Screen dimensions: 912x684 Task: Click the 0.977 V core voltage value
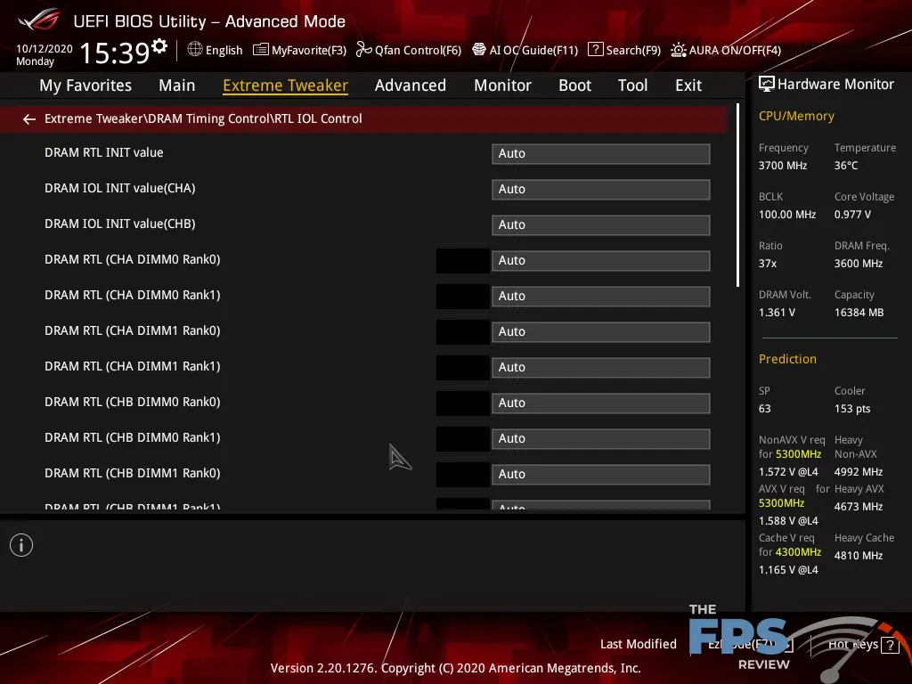pos(852,215)
